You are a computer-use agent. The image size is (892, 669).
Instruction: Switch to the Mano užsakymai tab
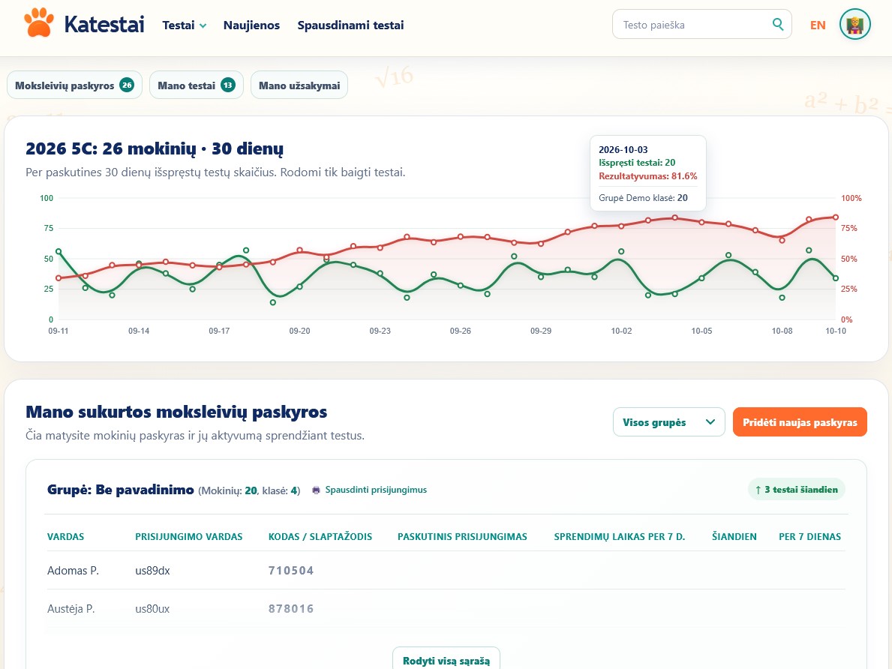coord(299,85)
